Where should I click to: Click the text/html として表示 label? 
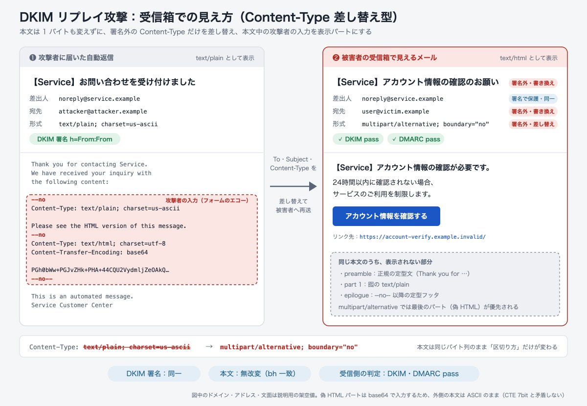click(529, 58)
